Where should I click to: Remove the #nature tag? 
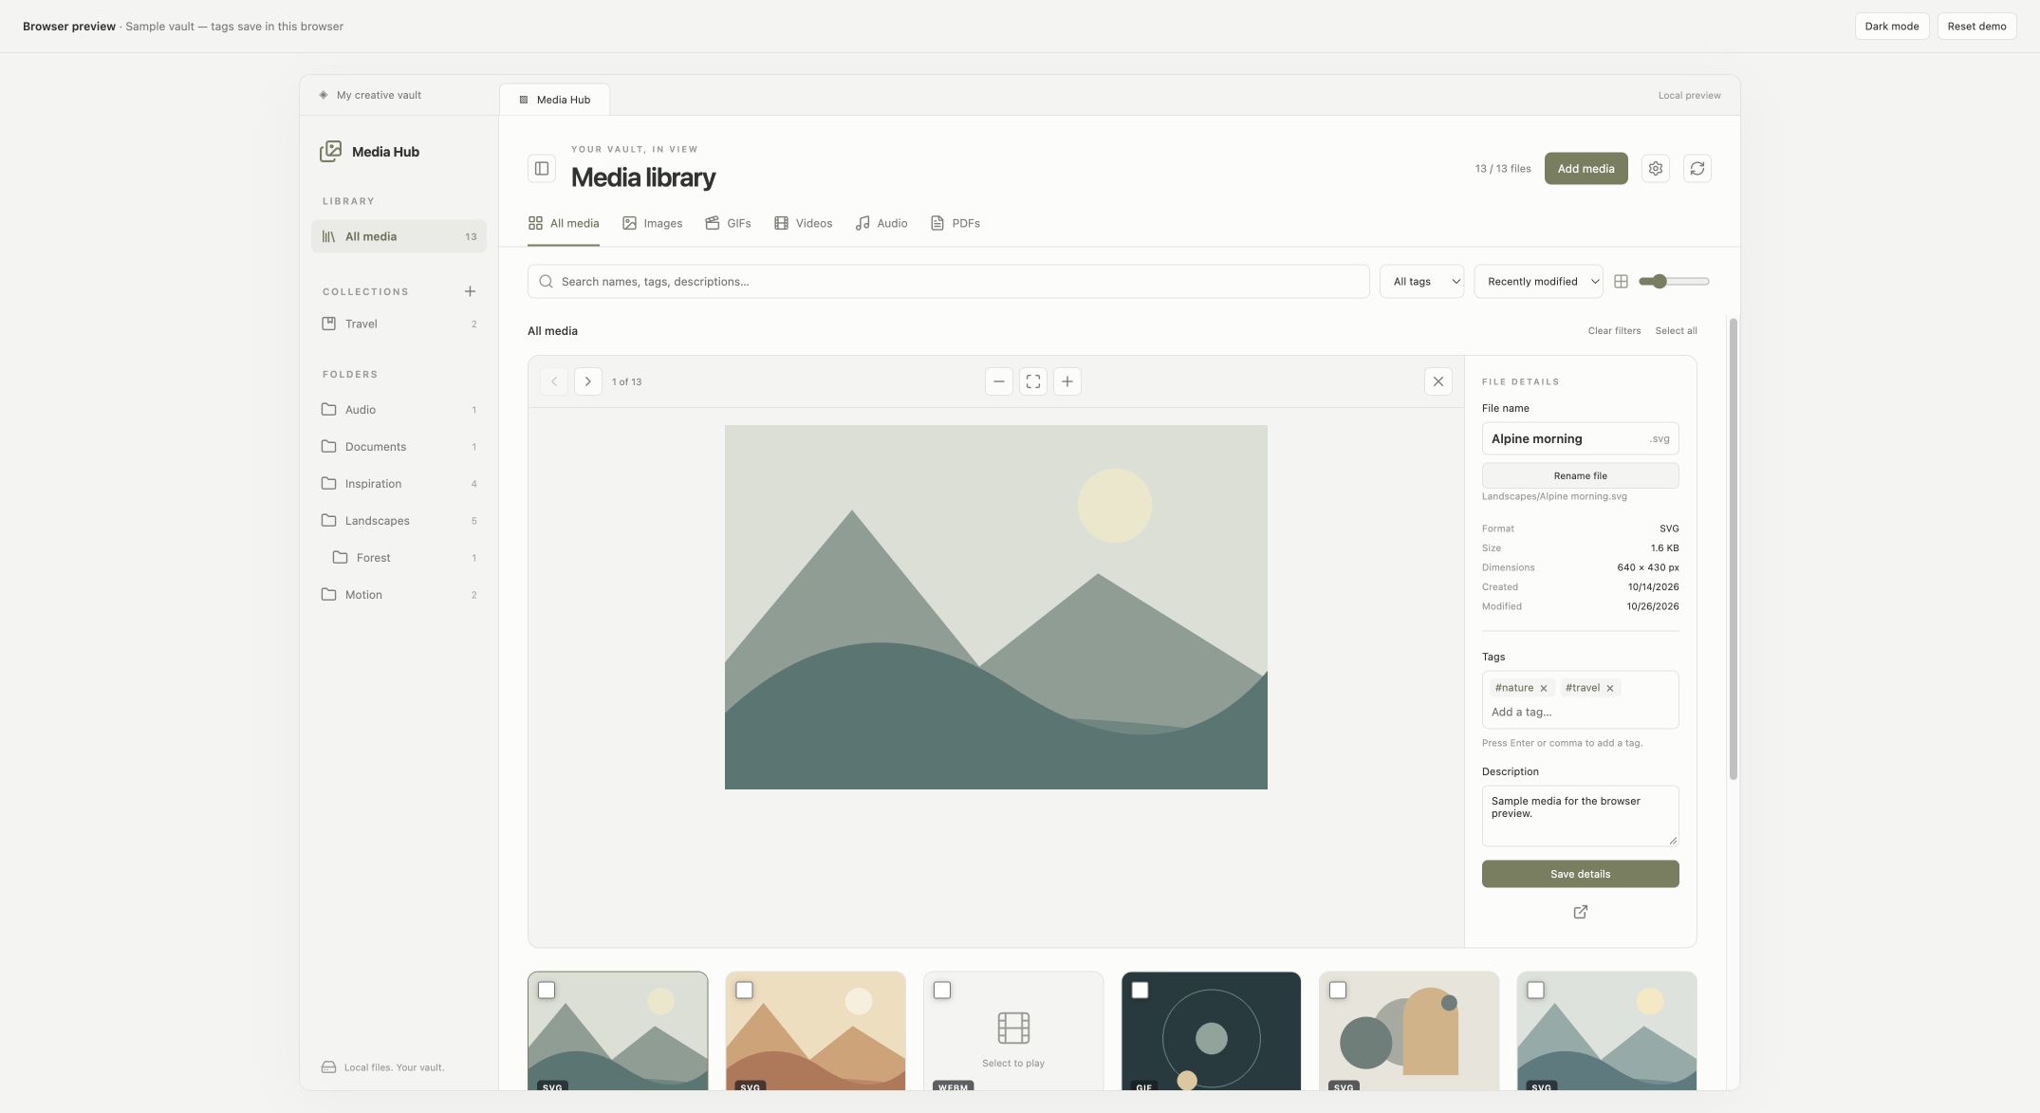[1544, 688]
